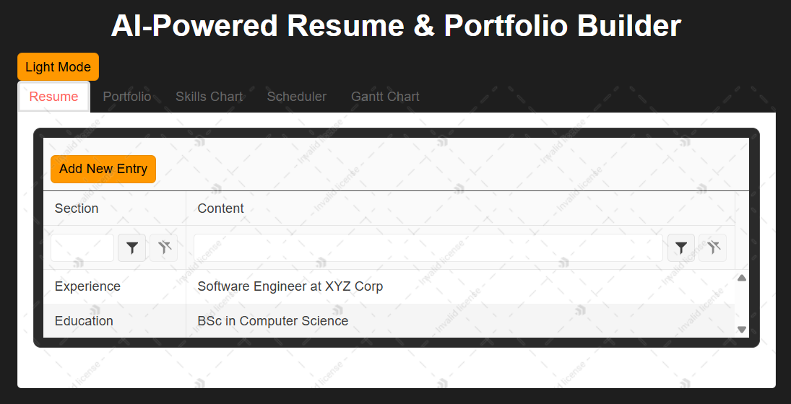This screenshot has height=404, width=791.
Task: Focus the Content filter text box
Action: pos(428,248)
